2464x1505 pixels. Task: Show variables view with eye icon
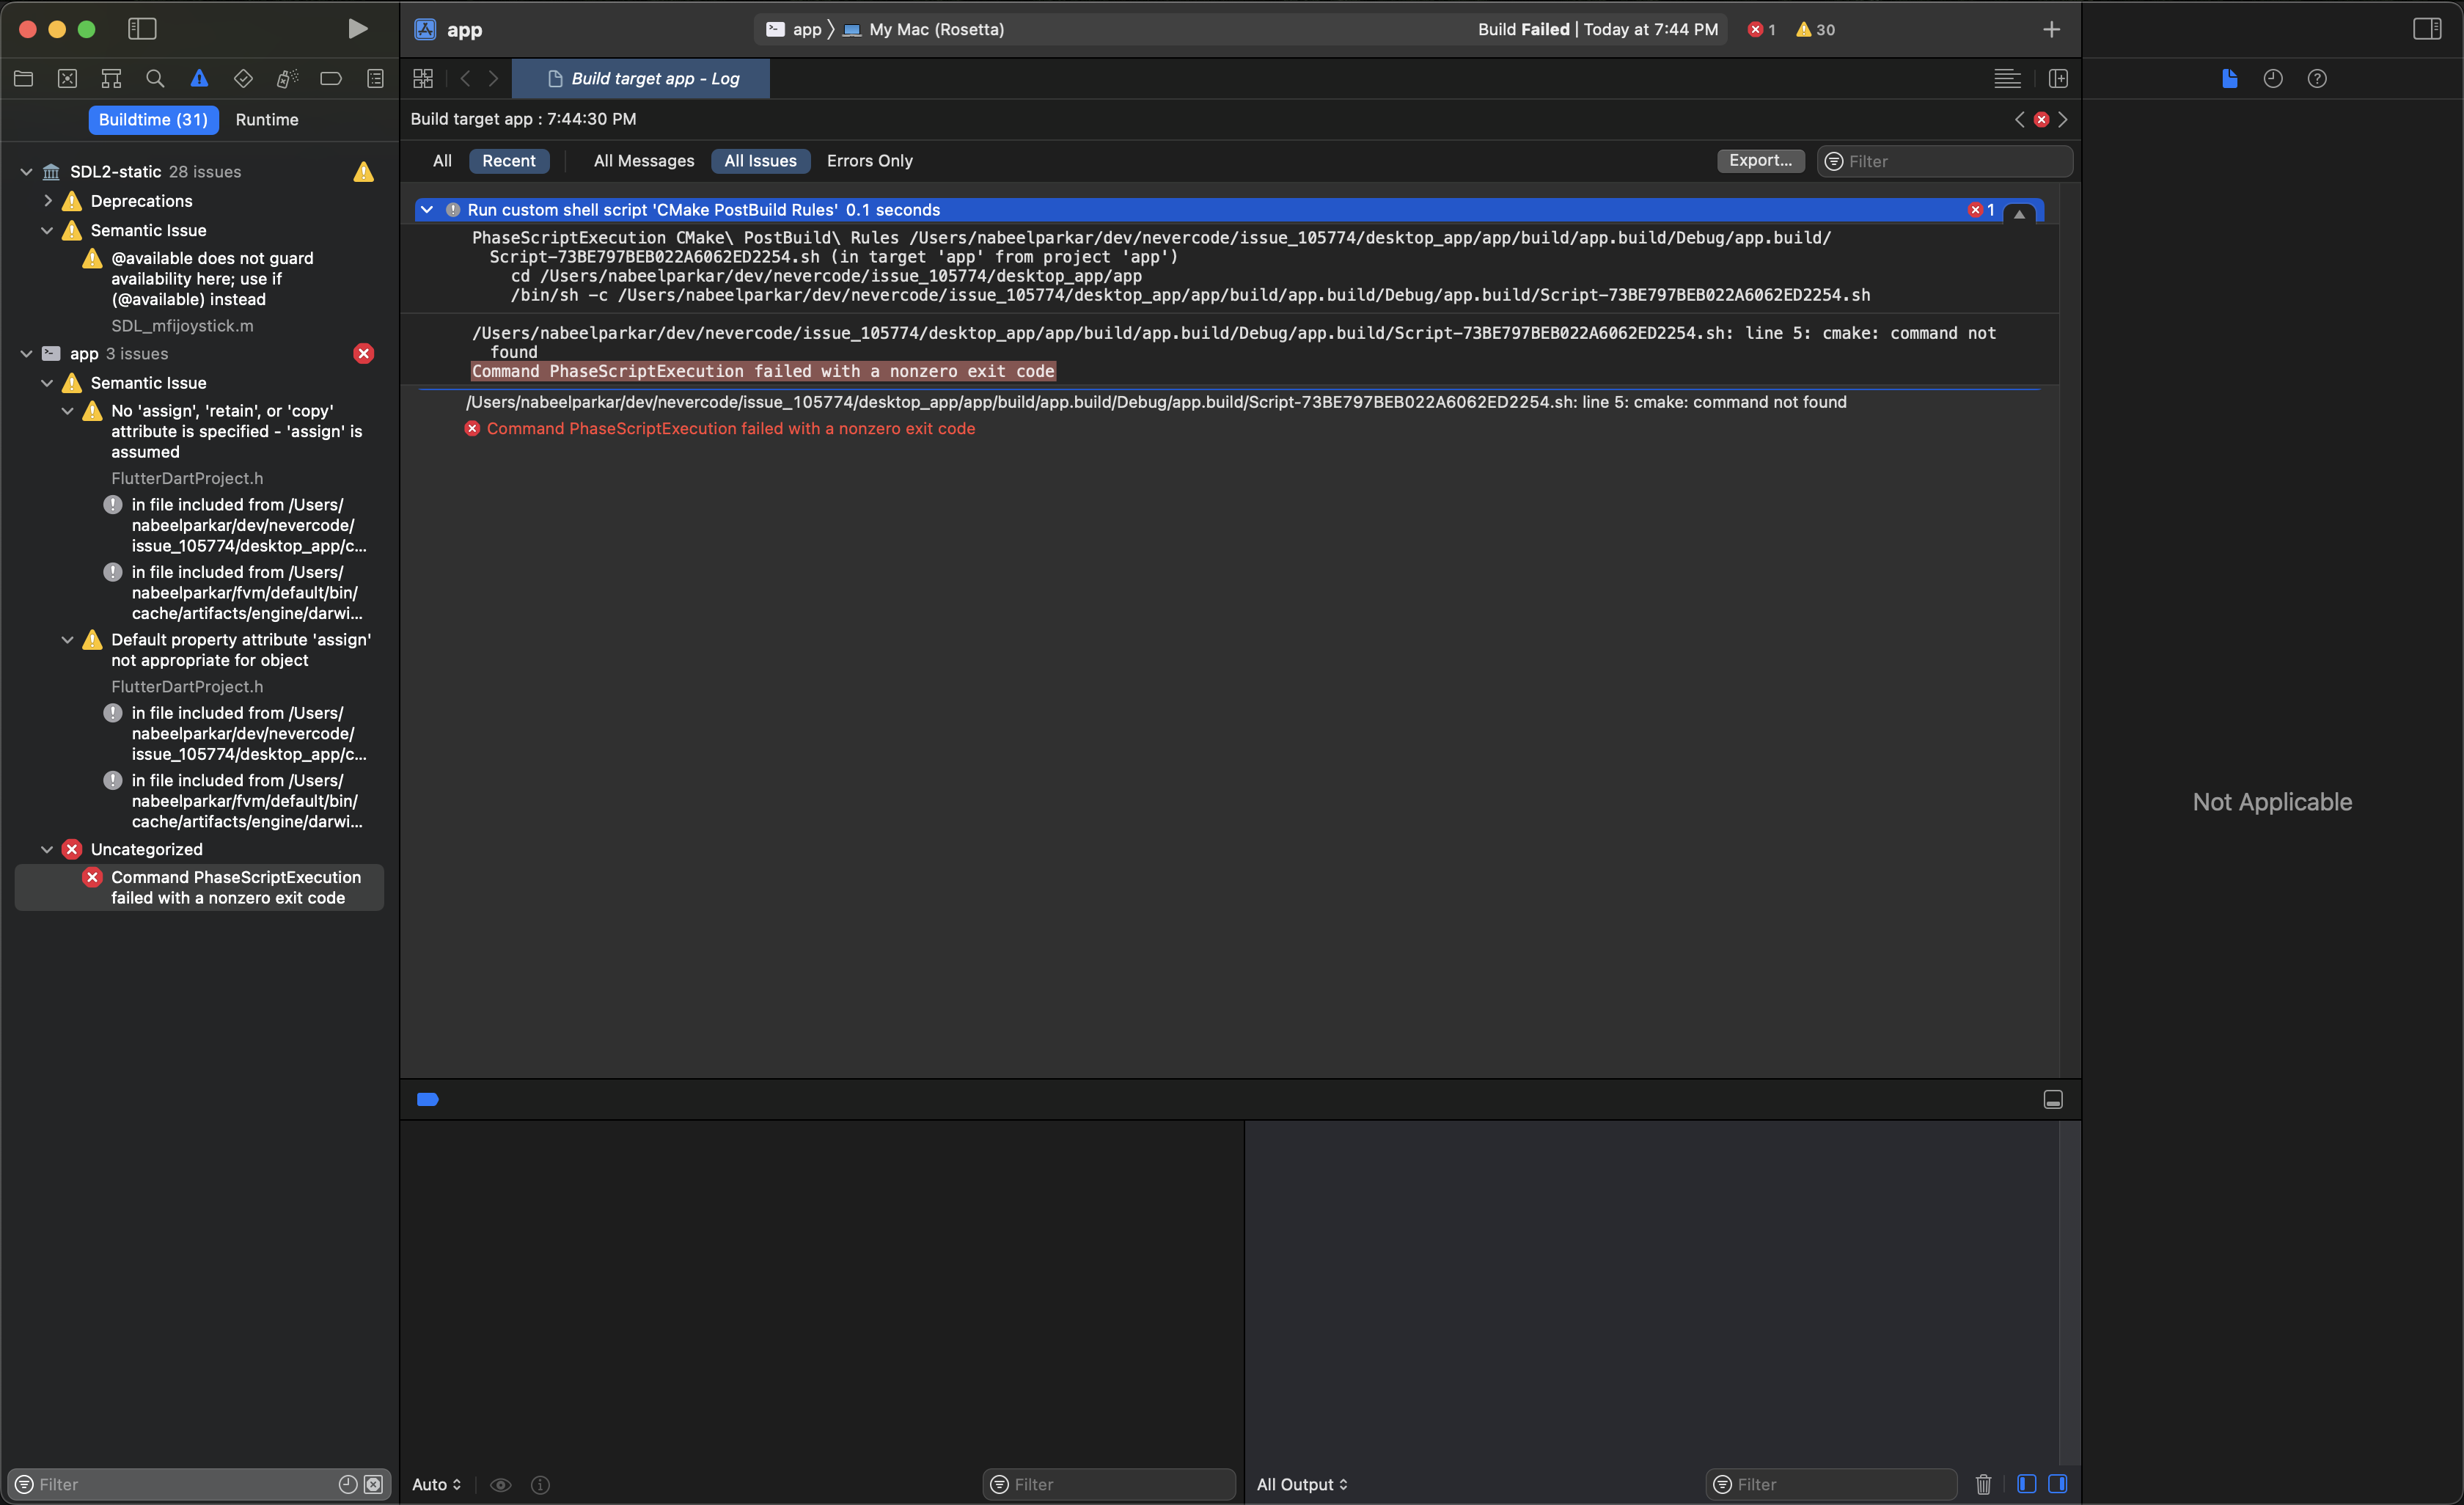coord(501,1484)
